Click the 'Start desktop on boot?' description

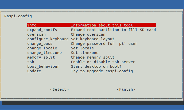coord(96,66)
